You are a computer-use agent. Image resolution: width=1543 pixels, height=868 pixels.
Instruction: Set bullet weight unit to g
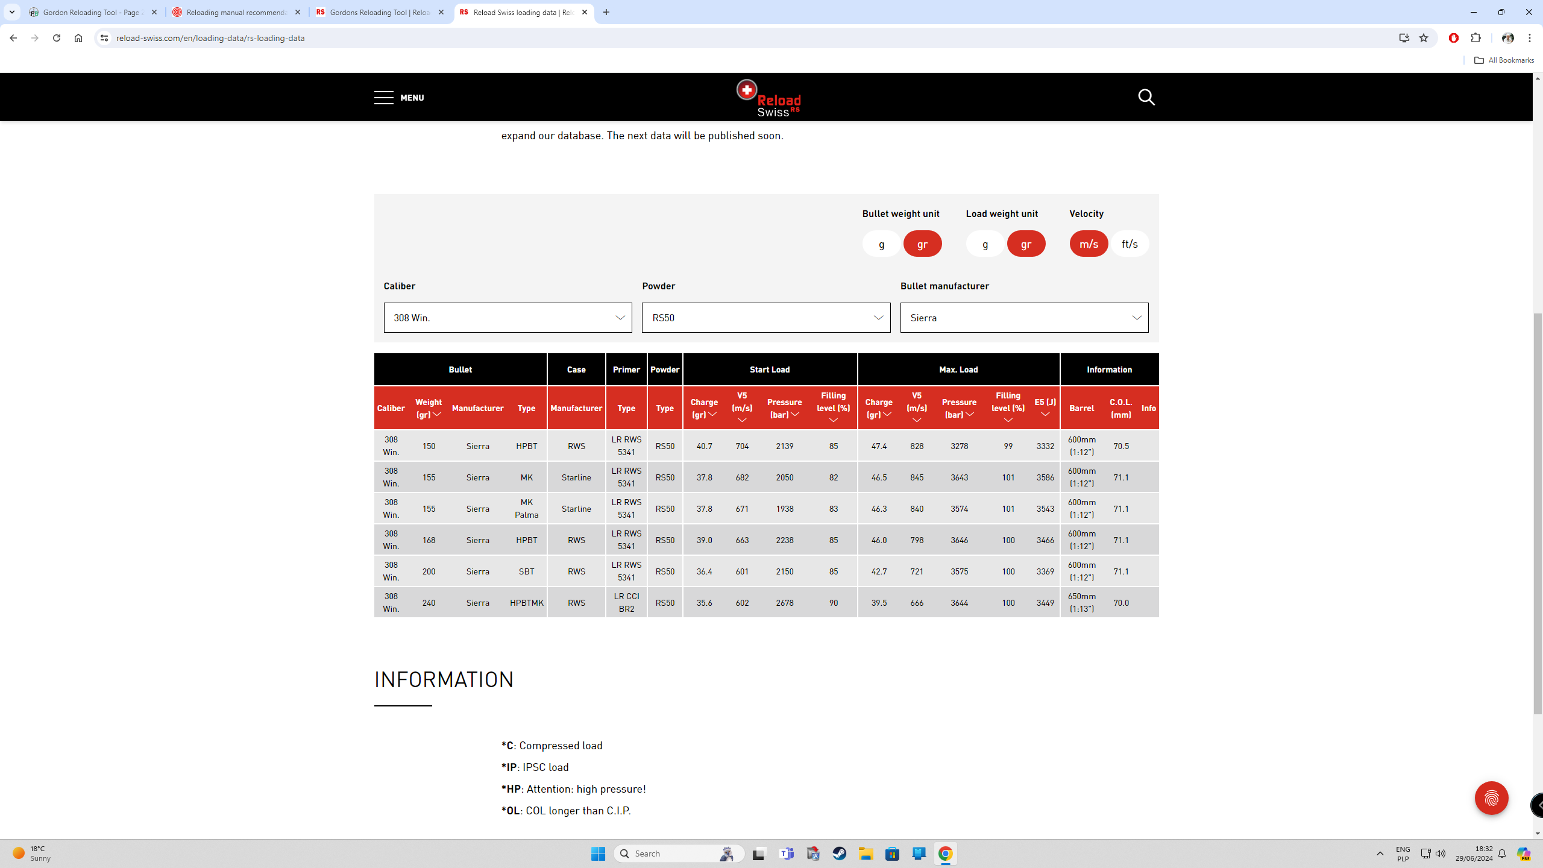881,244
